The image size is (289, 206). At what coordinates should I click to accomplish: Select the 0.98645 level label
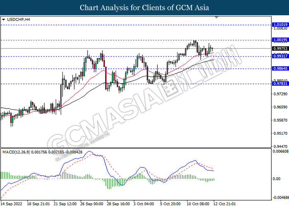[x=280, y=68]
